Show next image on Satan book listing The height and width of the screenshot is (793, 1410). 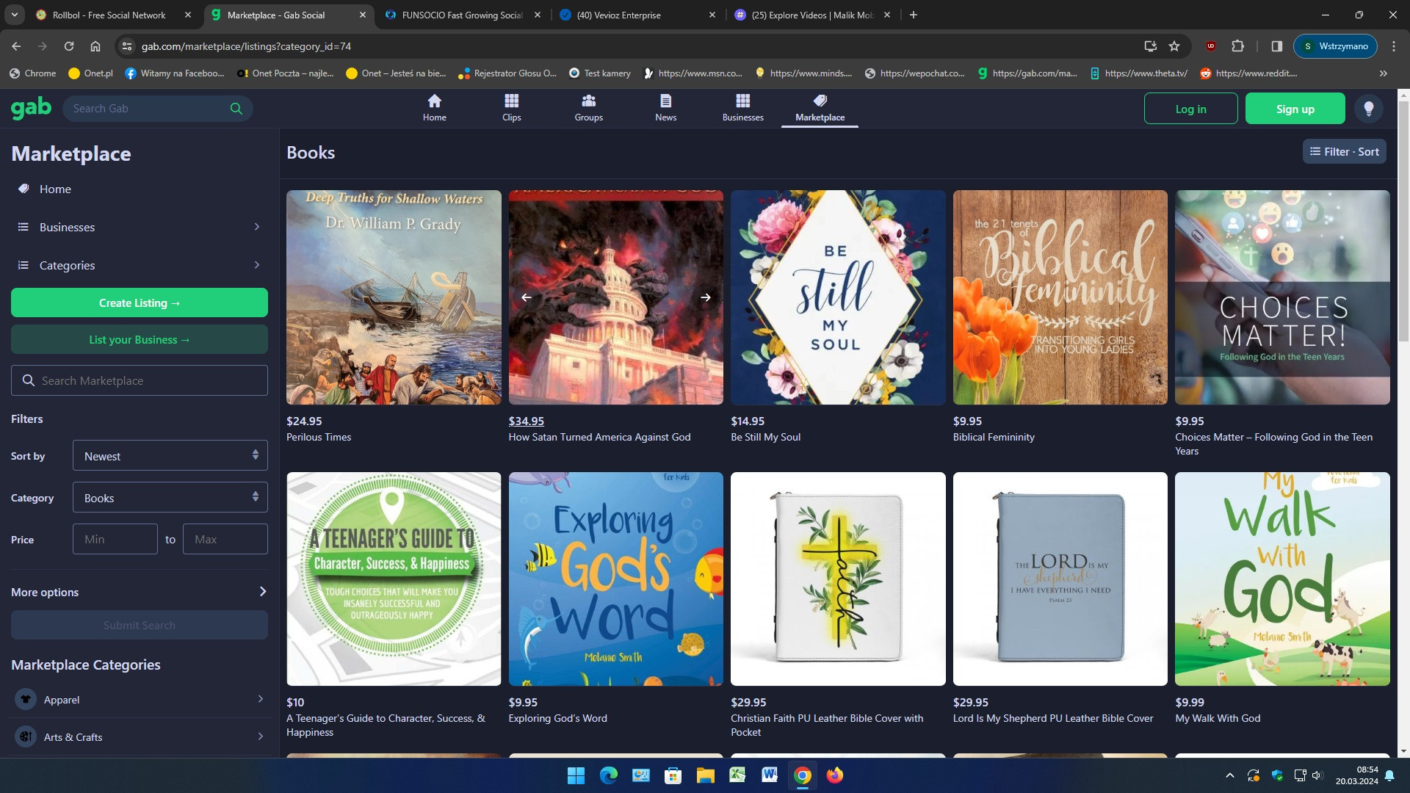tap(705, 297)
